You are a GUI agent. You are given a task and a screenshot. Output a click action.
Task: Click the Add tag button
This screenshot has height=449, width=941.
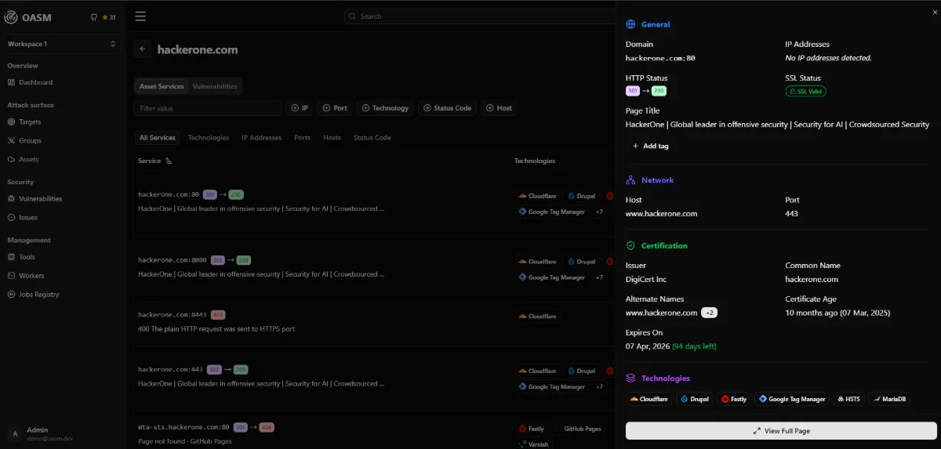651,146
